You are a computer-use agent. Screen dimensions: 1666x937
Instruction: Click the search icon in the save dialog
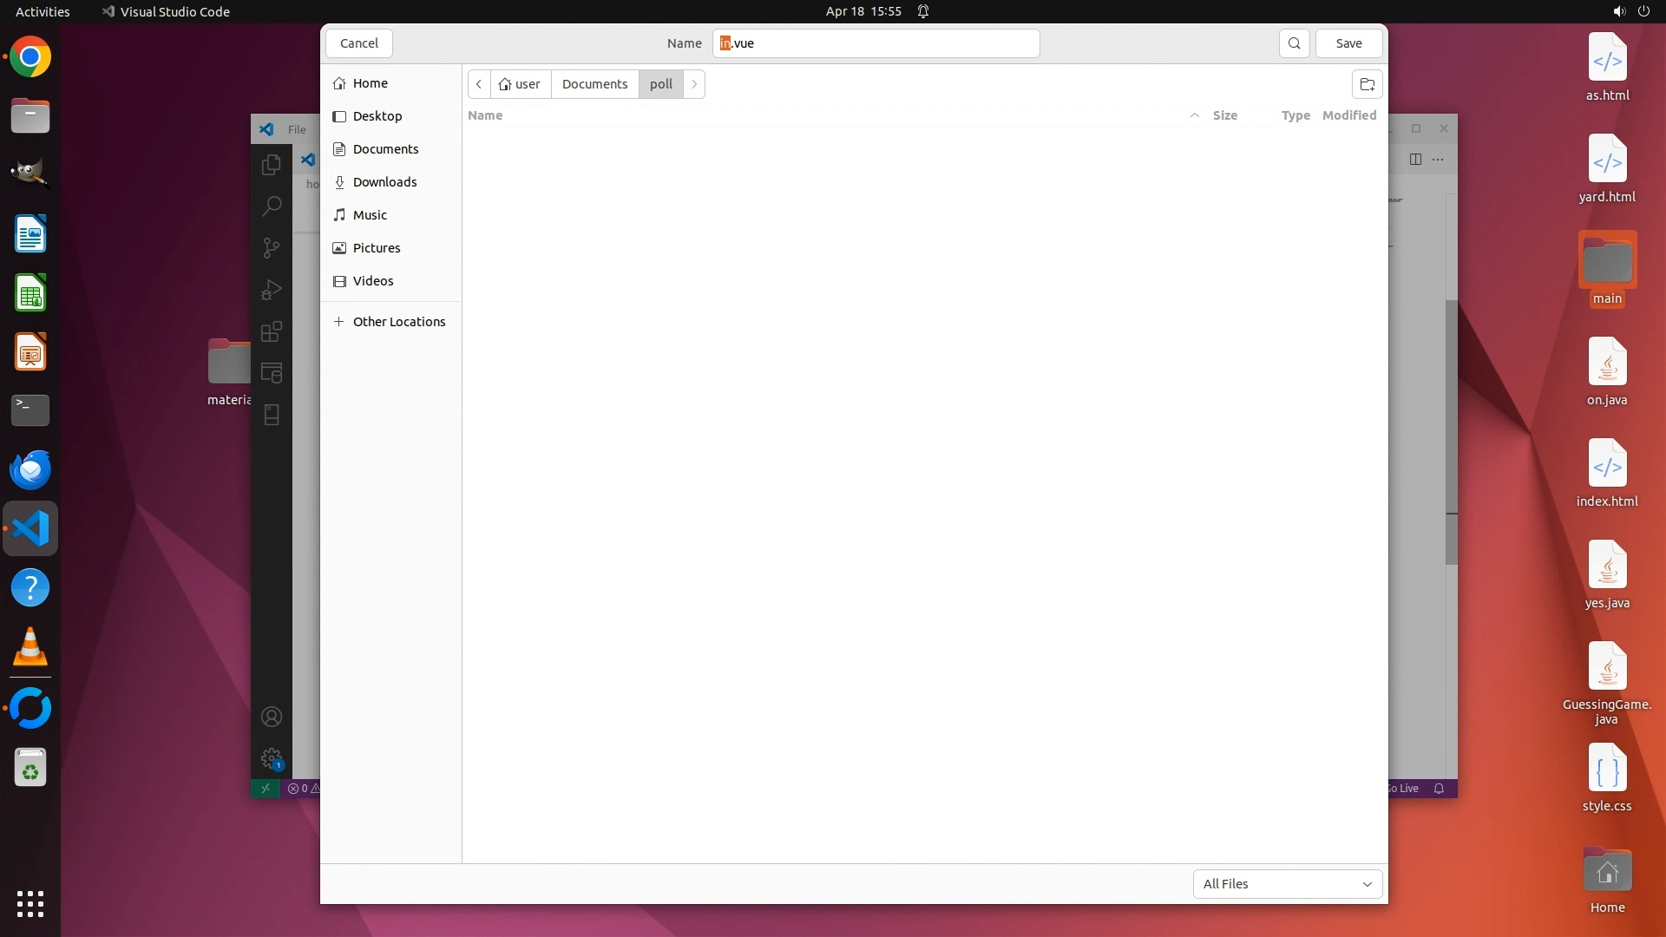coord(1294,43)
